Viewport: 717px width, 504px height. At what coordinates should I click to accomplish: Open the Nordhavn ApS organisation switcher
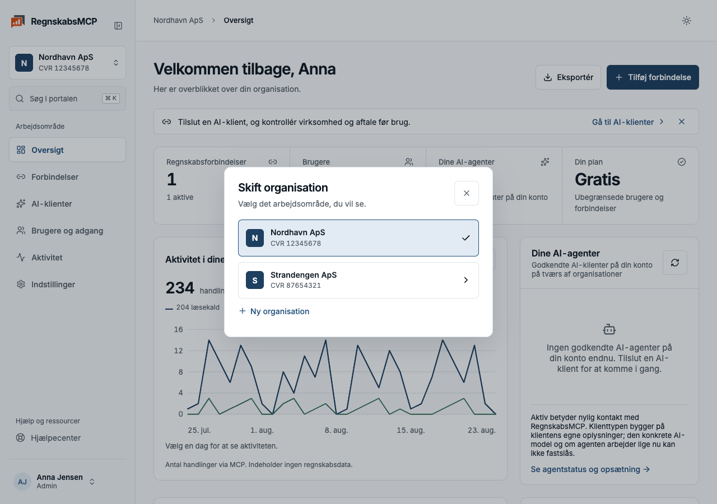(x=67, y=63)
